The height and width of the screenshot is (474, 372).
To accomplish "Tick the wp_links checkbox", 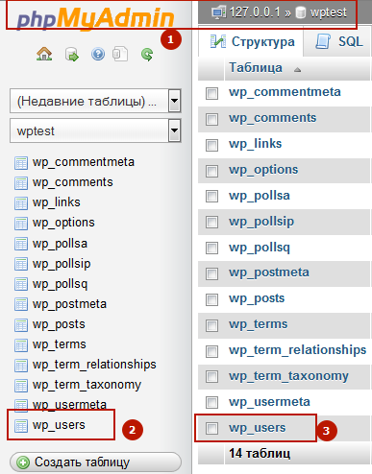I will pos(211,145).
